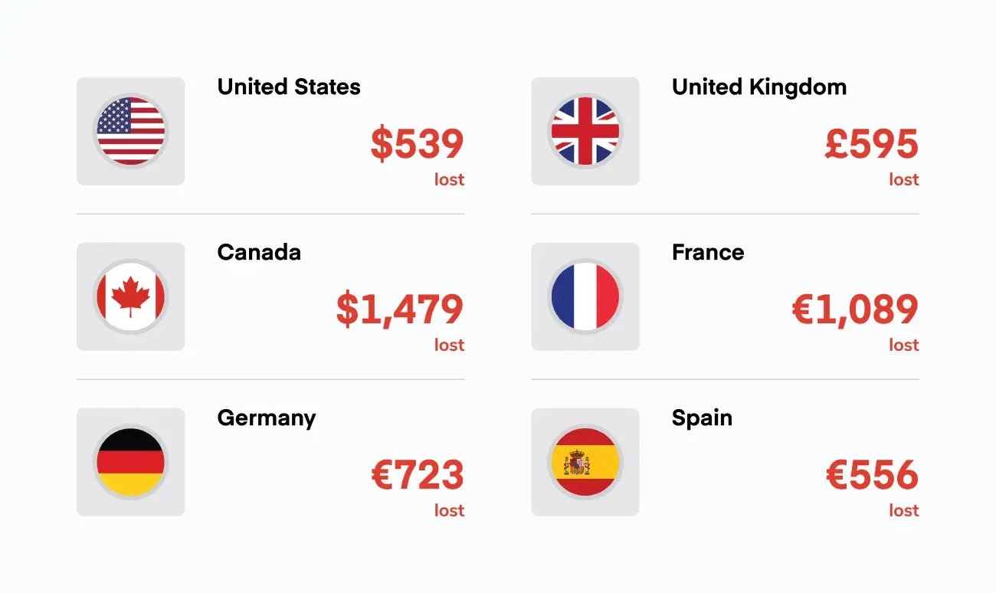Click the "United States" country heading
Image resolution: width=996 pixels, height=593 pixels.
pos(289,87)
